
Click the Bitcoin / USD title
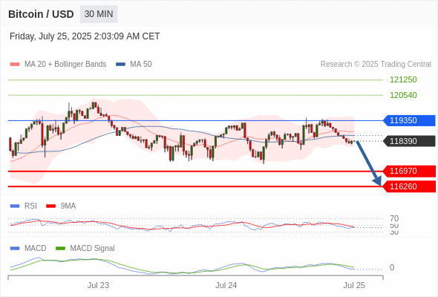point(41,14)
